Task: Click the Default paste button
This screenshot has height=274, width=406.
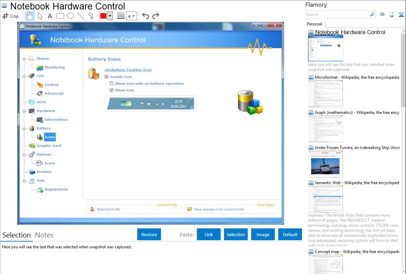Action: click(x=290, y=234)
